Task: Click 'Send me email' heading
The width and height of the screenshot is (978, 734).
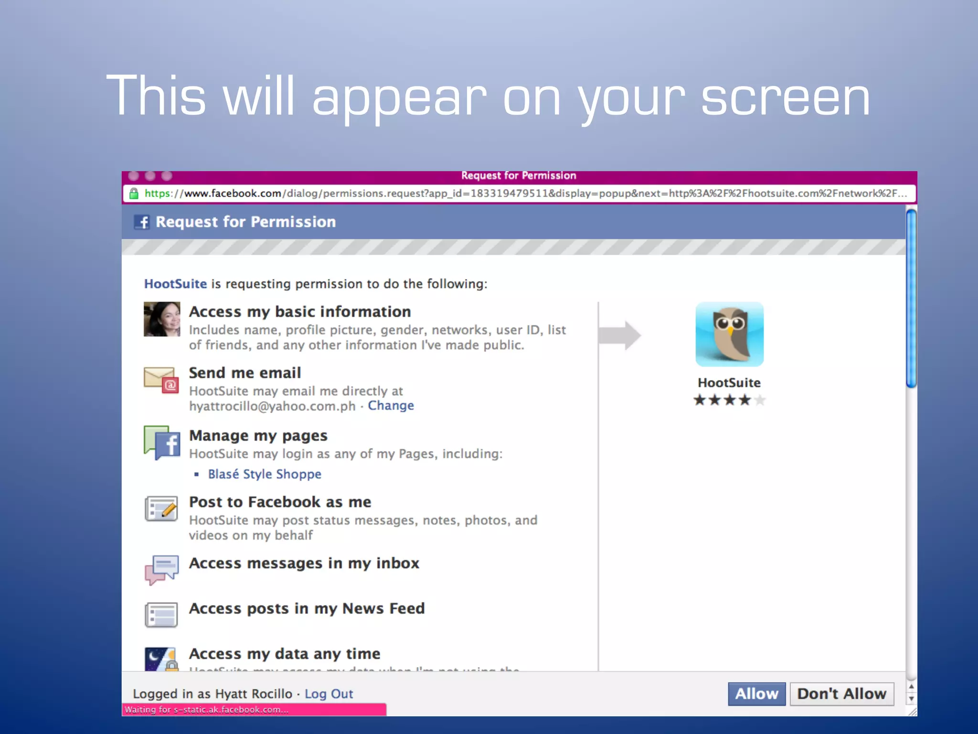Action: tap(245, 373)
